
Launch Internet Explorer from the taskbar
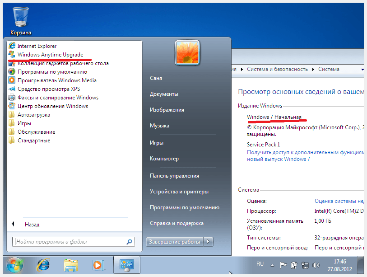43,265
